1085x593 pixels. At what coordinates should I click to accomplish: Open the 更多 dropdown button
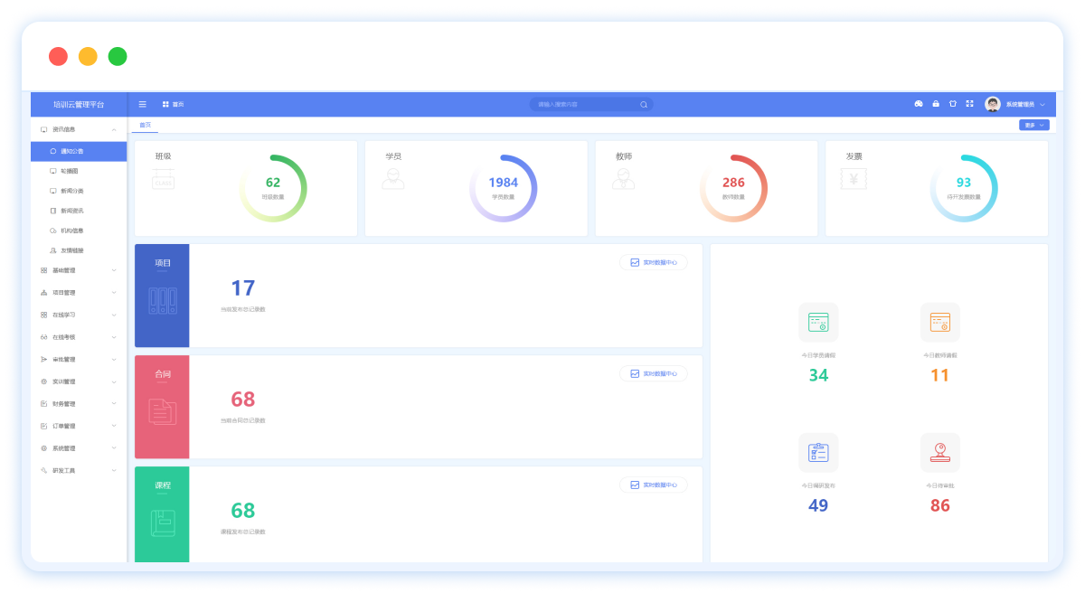pos(1033,125)
